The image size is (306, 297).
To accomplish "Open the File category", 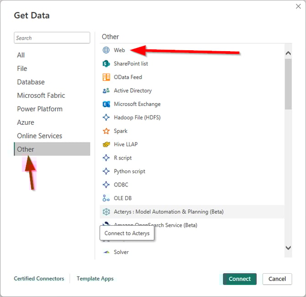I will coord(22,69).
